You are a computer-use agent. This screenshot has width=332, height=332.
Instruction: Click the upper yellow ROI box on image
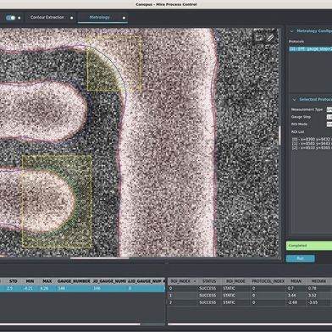pyautogui.click(x=114, y=64)
